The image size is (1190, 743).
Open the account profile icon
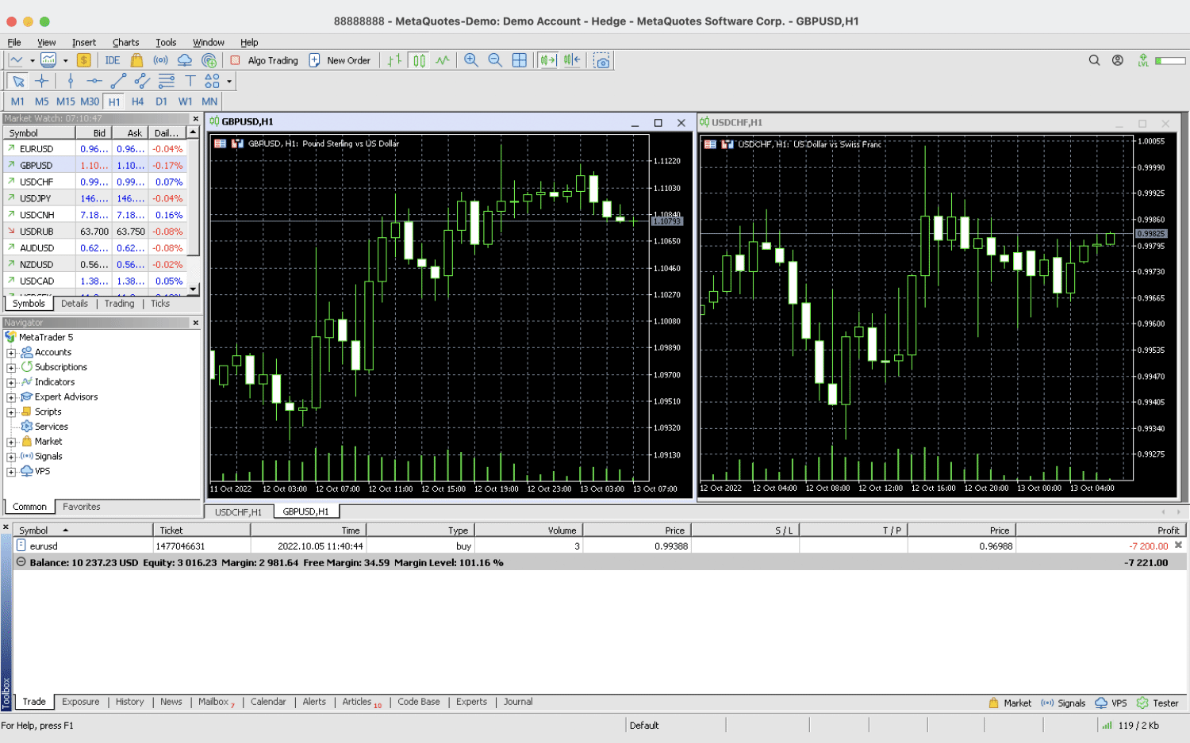(1118, 60)
